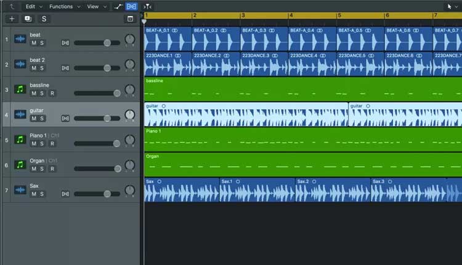
Task: Click the Sax track volume slider
Action: point(97,194)
